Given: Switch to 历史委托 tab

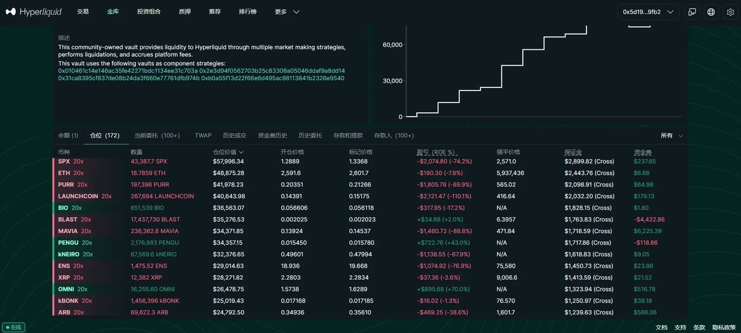Looking at the screenshot, I should click(x=310, y=135).
